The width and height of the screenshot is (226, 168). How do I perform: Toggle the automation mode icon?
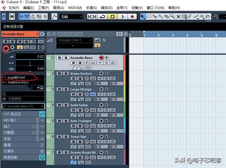[x=54, y=17]
